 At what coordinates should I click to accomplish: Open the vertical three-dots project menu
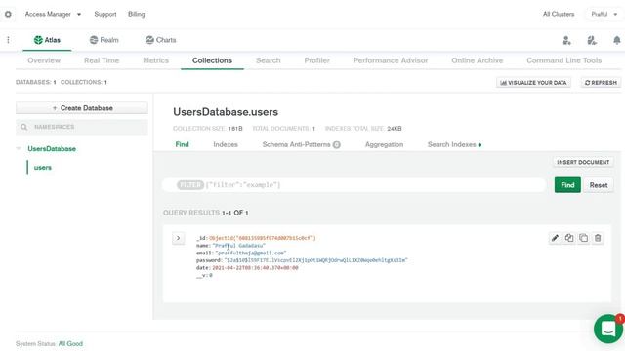8,40
